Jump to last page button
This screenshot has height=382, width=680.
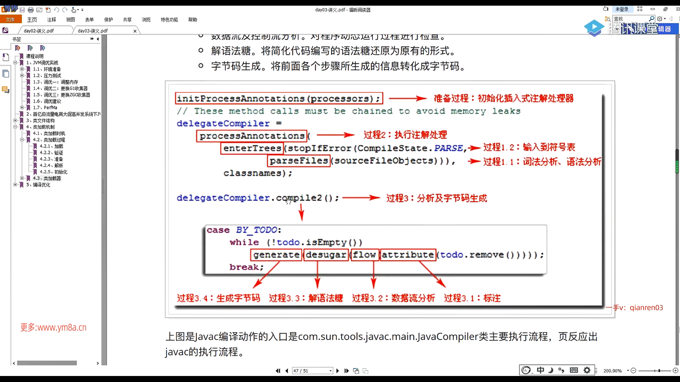(x=346, y=371)
